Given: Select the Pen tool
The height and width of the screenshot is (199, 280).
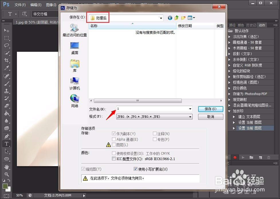Looking at the screenshot, I should [x=7, y=136].
